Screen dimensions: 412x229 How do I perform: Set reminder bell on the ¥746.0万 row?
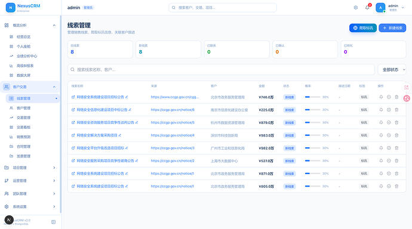point(381,97)
